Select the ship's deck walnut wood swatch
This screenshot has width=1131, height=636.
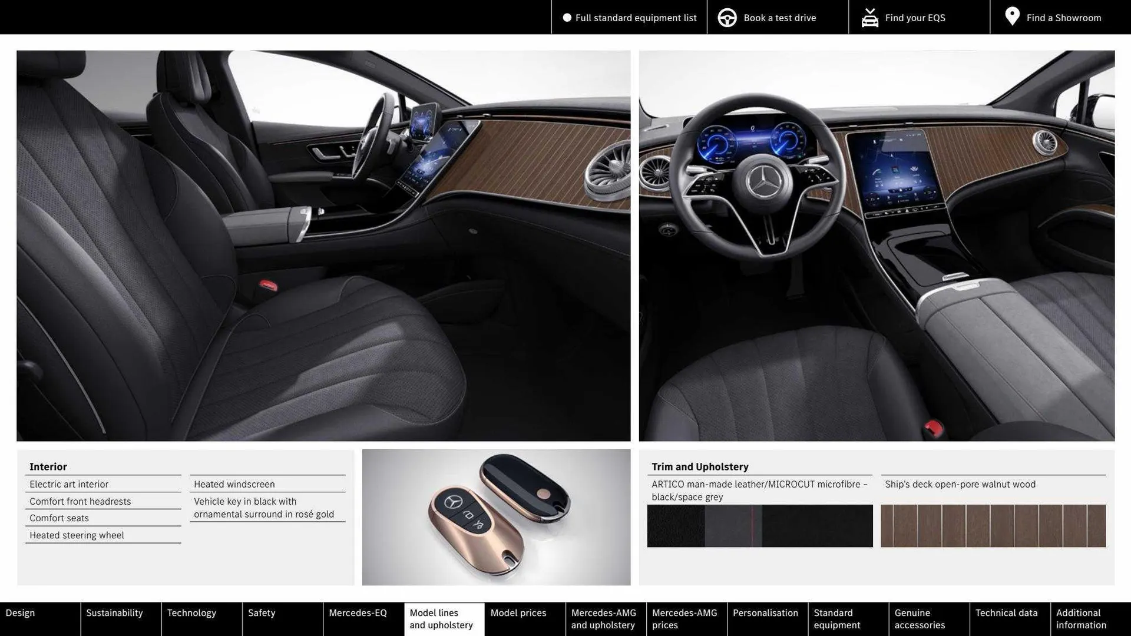[993, 526]
